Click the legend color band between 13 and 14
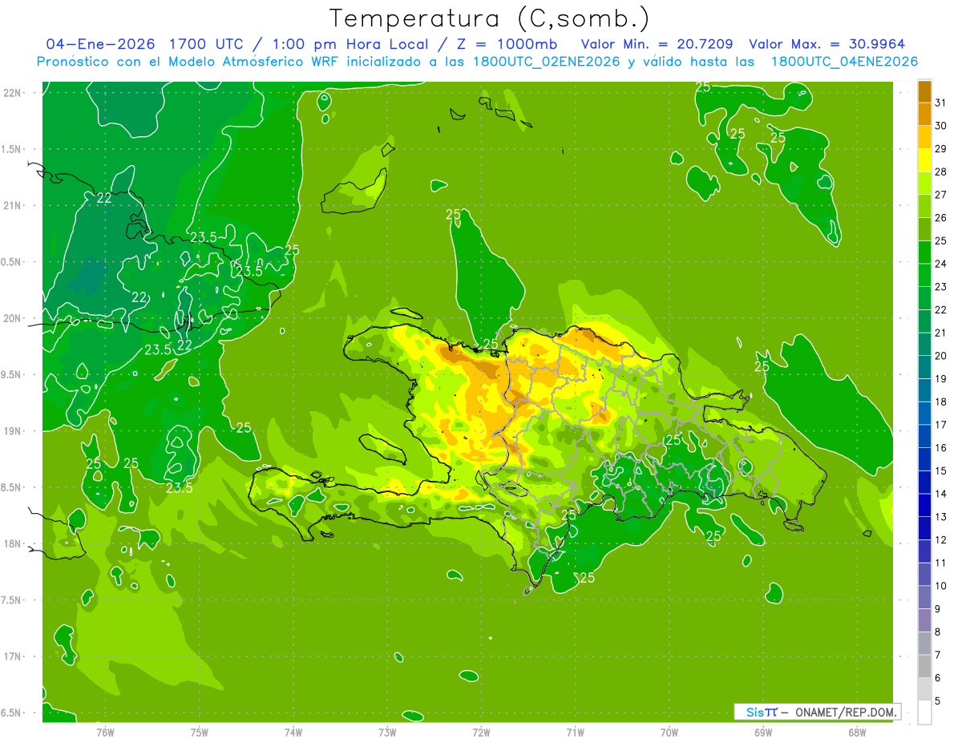The image size is (962, 743). tap(924, 505)
